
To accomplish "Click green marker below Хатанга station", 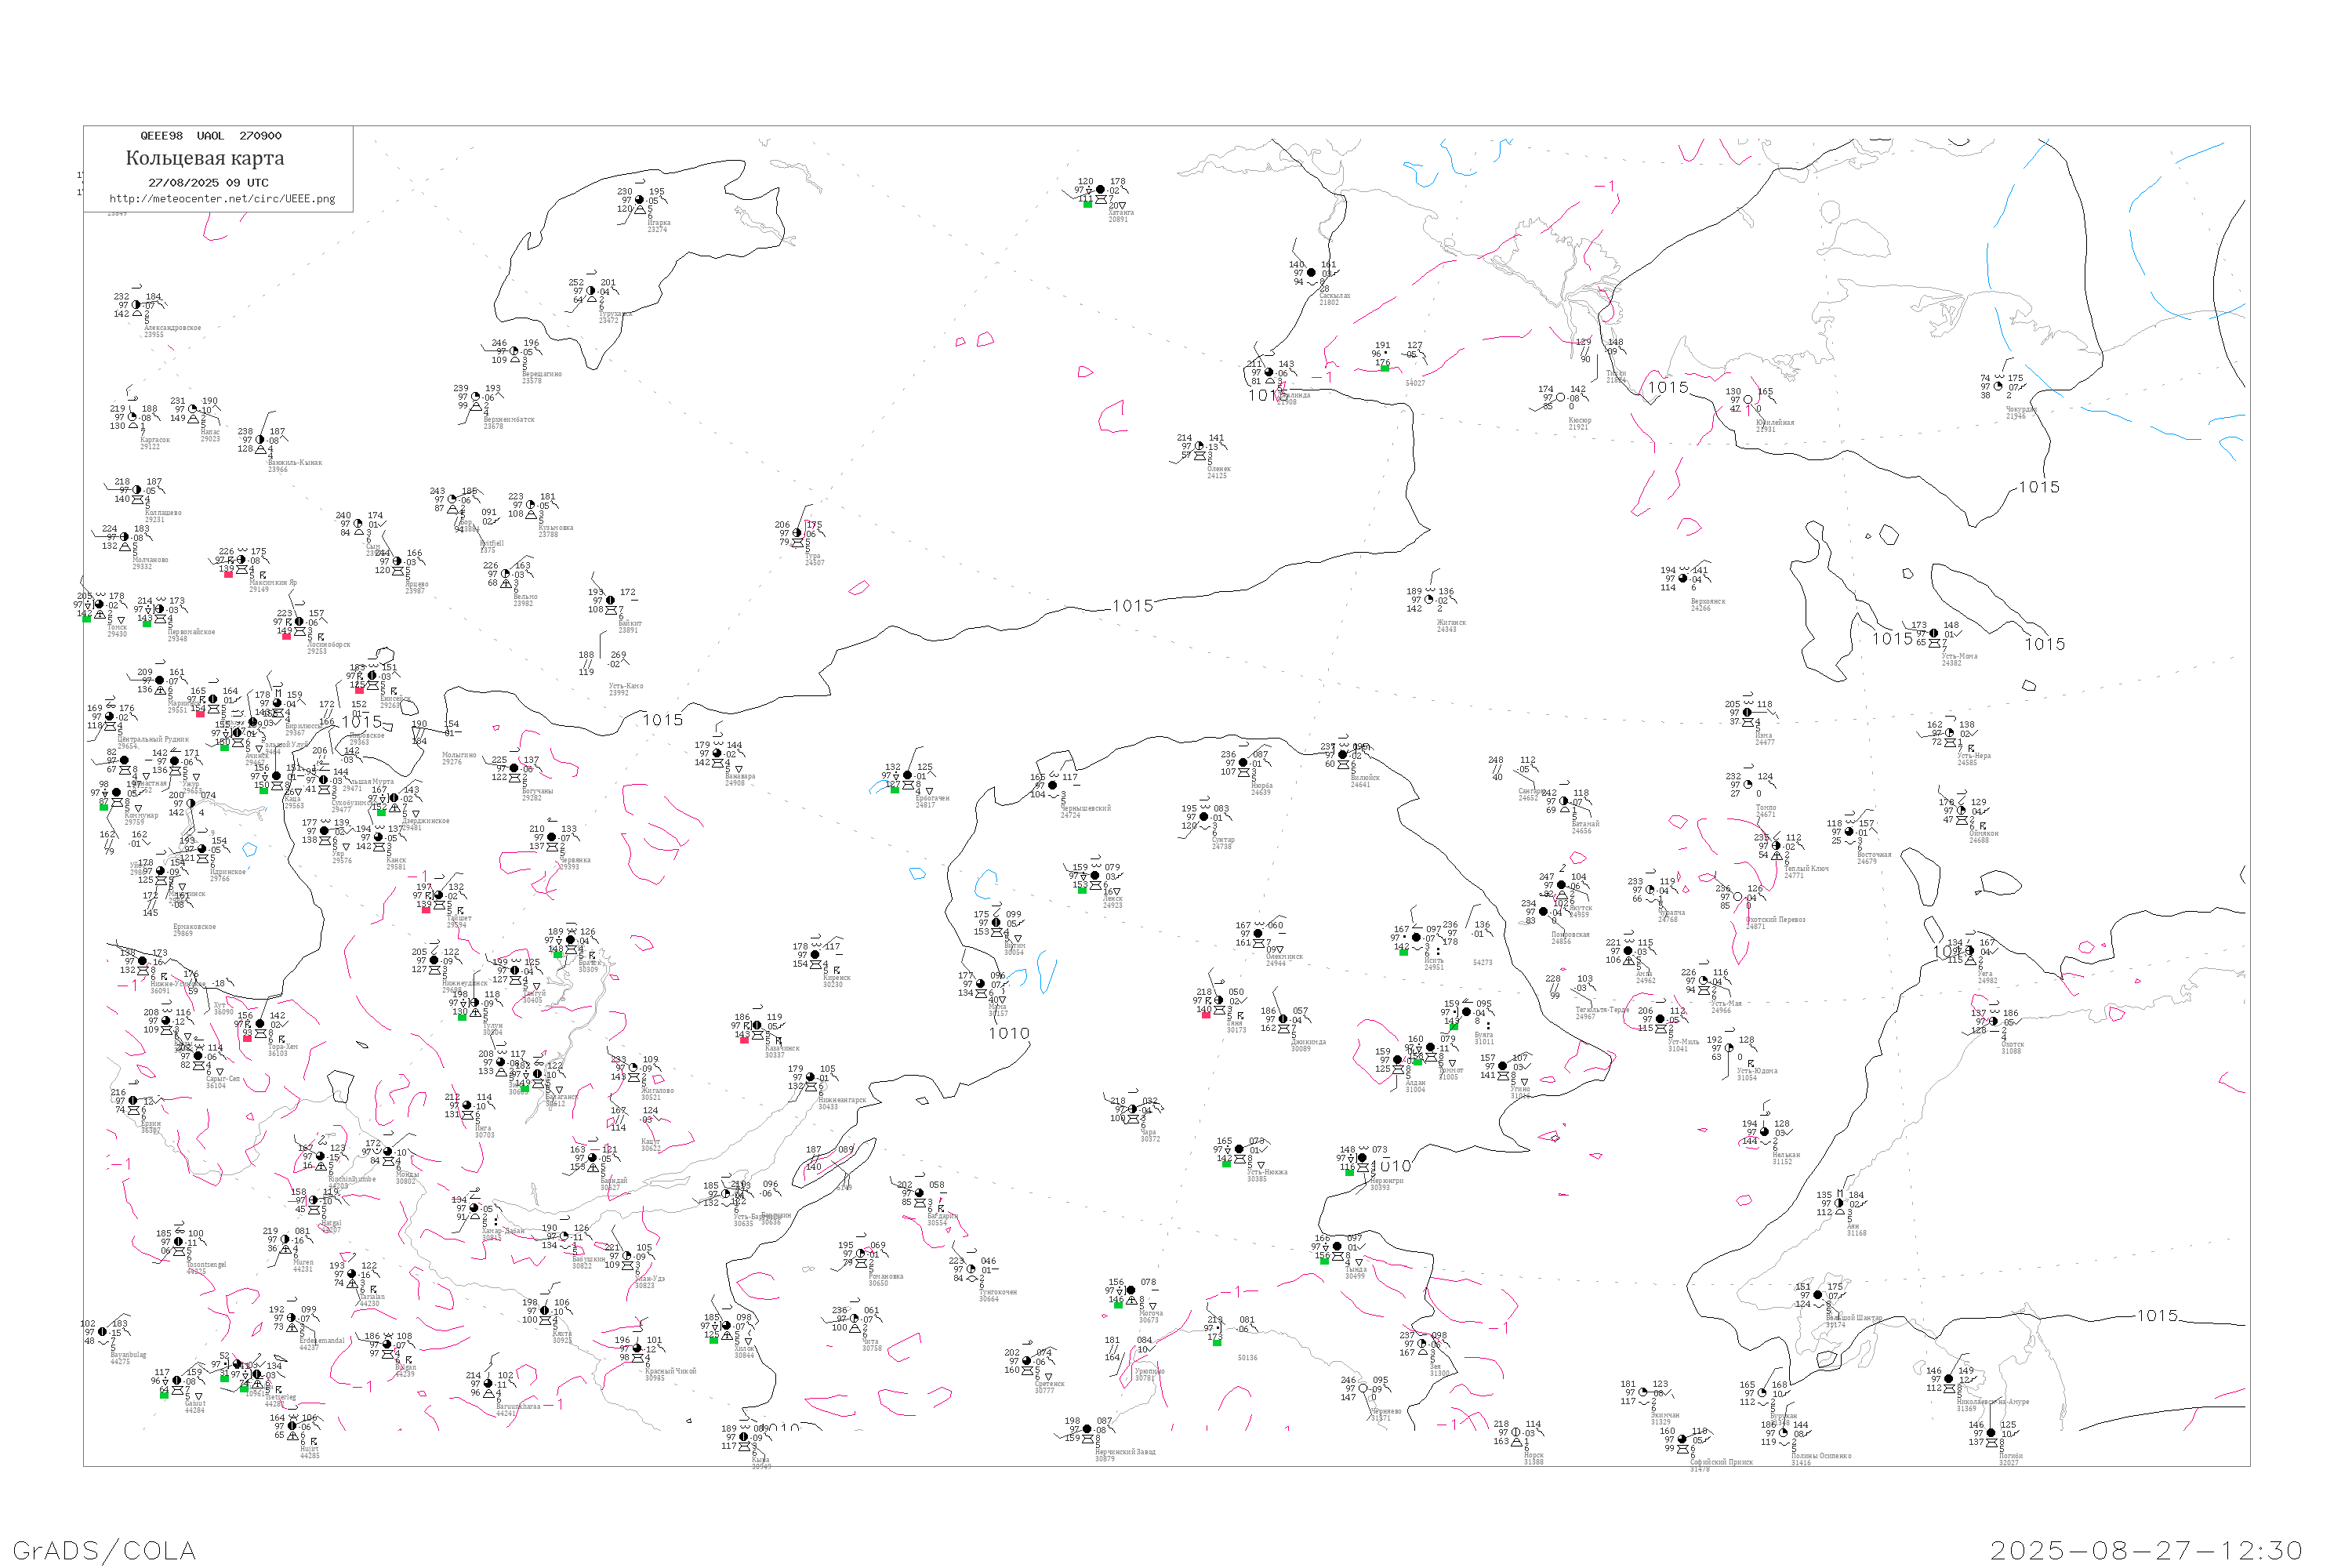I will [x=1087, y=204].
